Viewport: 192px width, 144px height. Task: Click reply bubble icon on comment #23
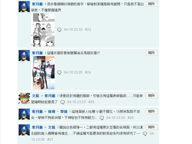pos(59,30)
